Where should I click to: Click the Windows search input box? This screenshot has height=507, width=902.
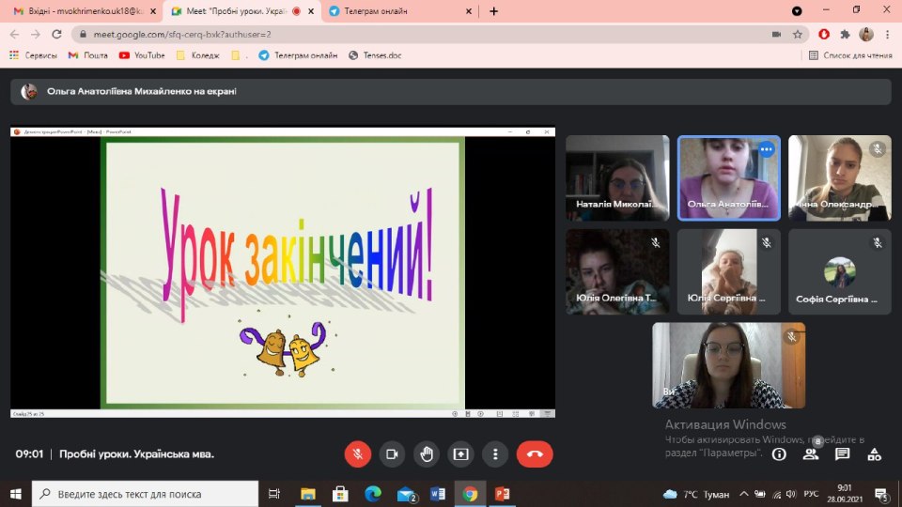click(146, 493)
